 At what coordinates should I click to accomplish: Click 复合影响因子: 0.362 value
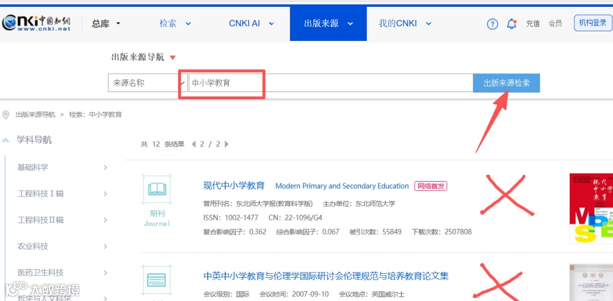click(234, 232)
